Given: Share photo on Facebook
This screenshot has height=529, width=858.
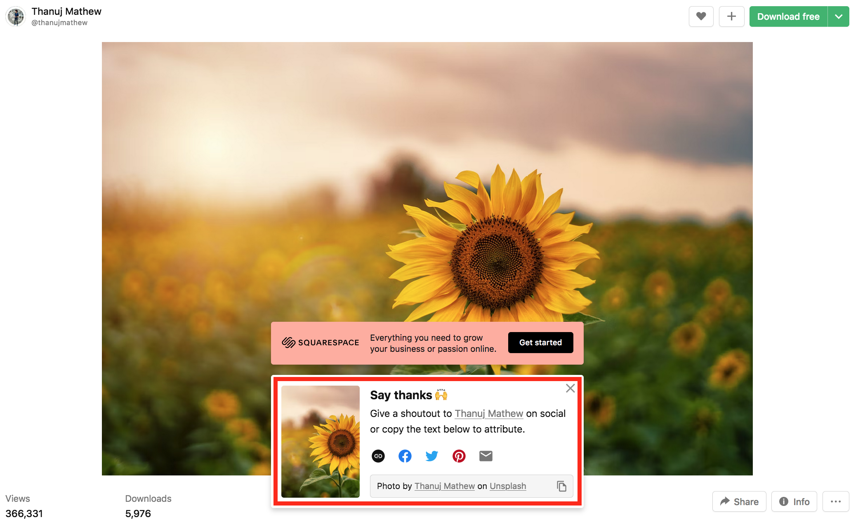Looking at the screenshot, I should [x=405, y=456].
